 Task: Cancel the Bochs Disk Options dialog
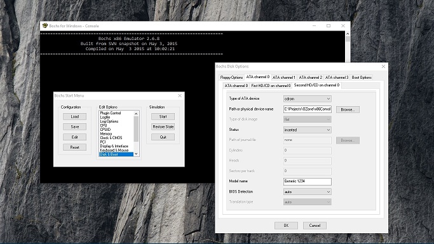(x=315, y=226)
